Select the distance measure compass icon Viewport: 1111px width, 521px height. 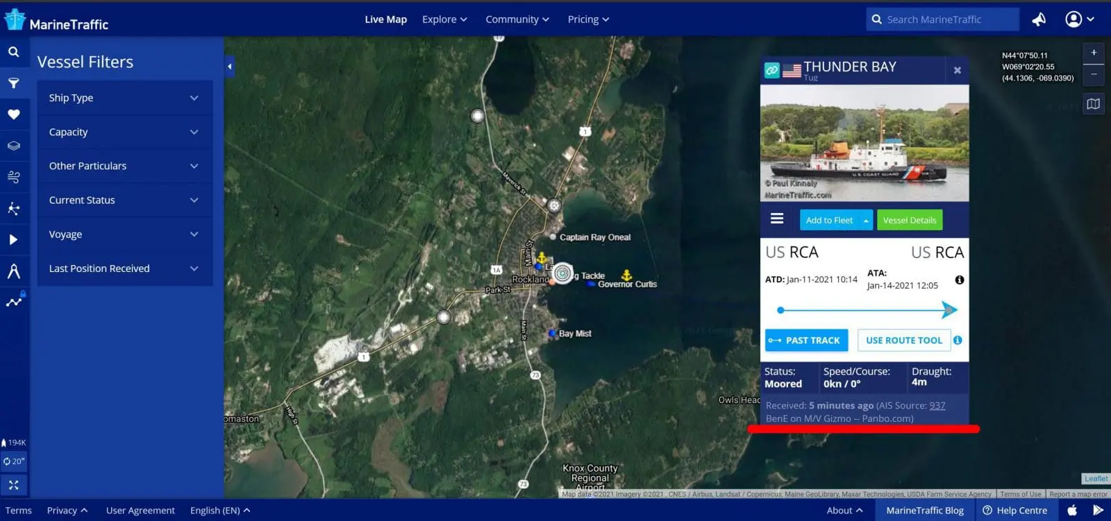(14, 271)
